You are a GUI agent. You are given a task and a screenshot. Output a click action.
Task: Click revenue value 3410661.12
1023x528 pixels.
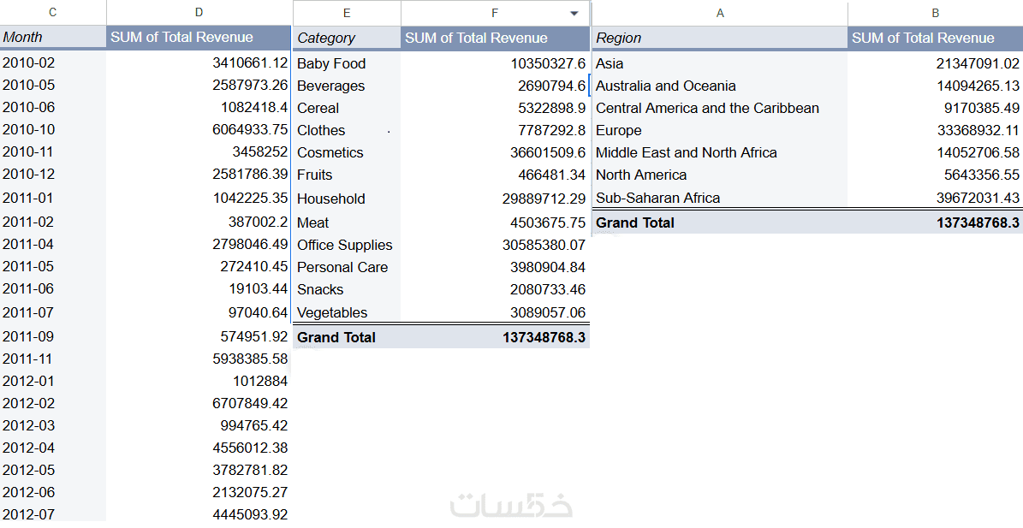tap(250, 63)
